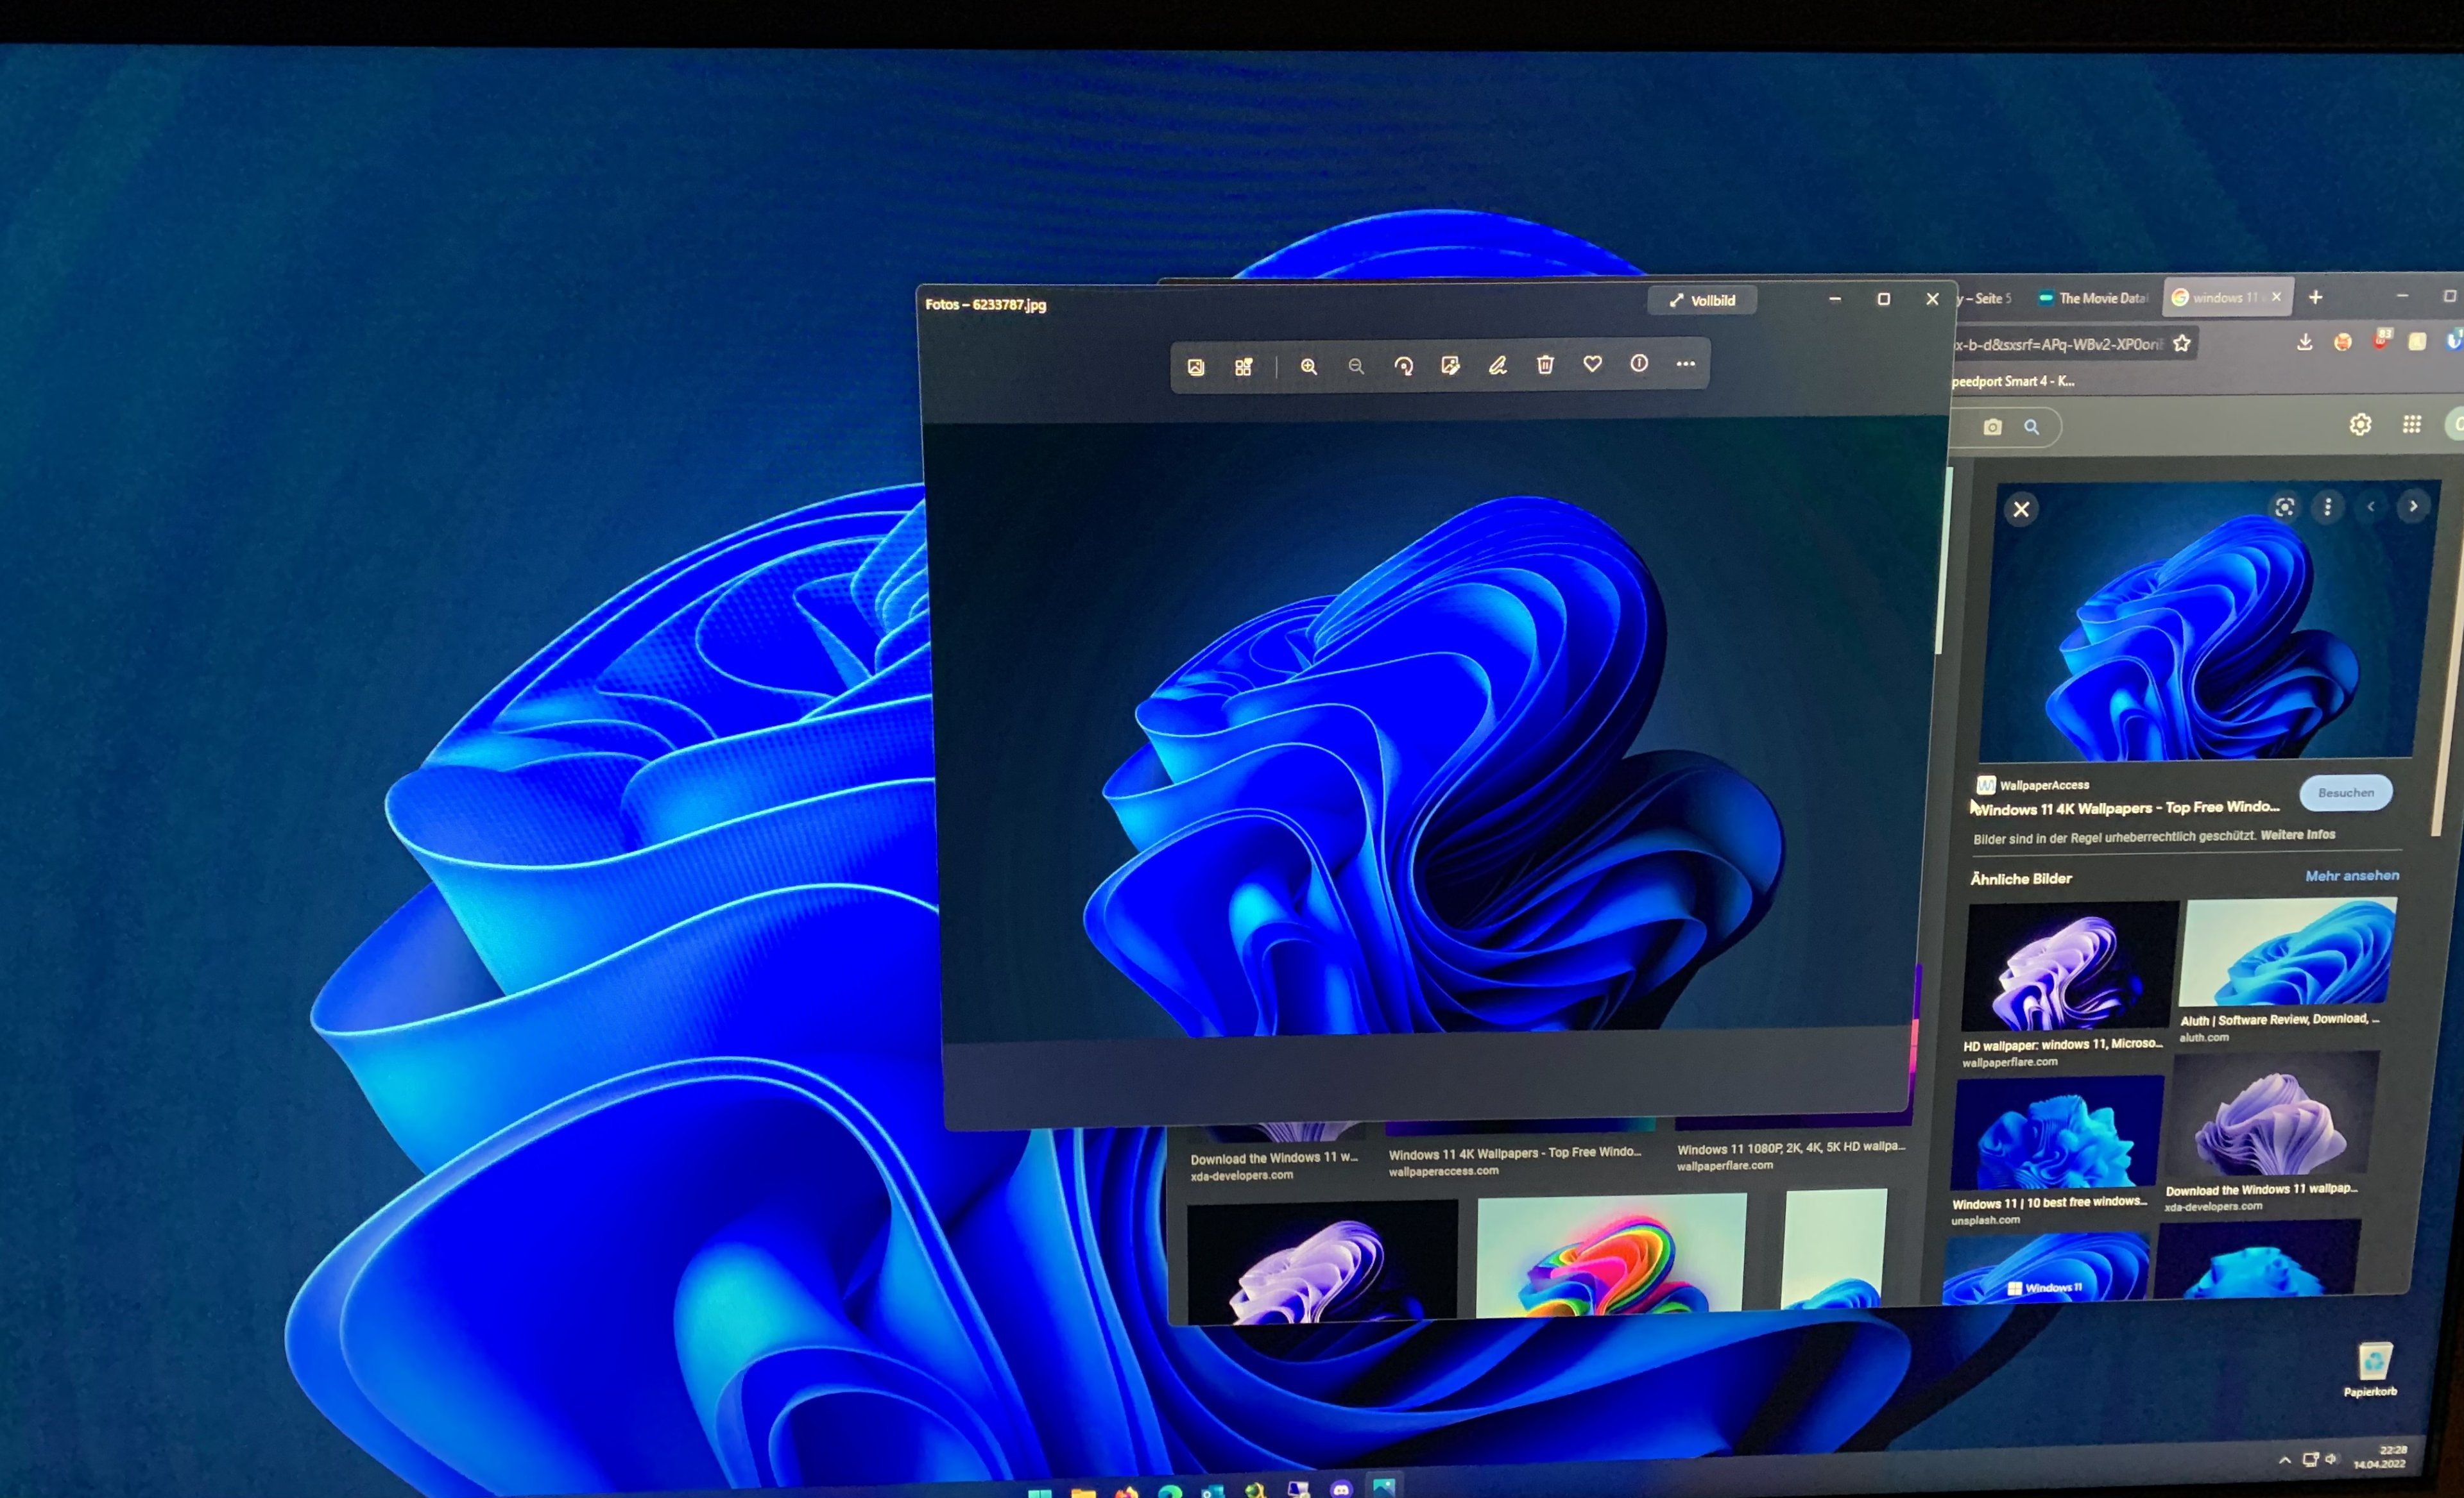Open the Mehr ansehen link

[2351, 875]
